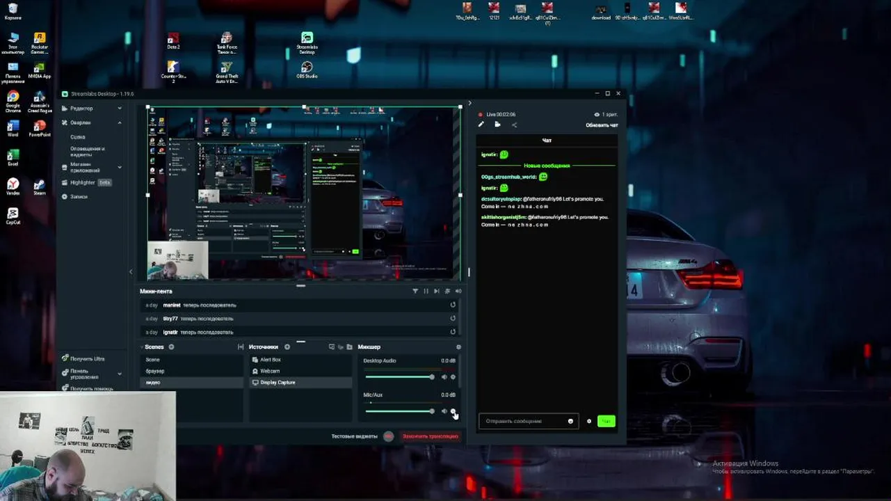The height and width of the screenshot is (501, 891).
Task: Click the 'Тестовые виджеты' button
Action: tap(354, 436)
